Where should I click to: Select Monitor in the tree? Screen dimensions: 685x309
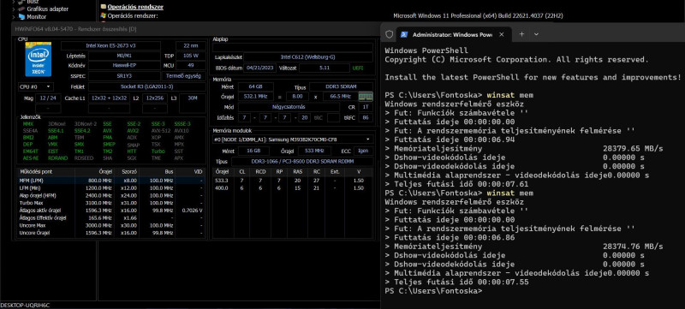pos(37,16)
